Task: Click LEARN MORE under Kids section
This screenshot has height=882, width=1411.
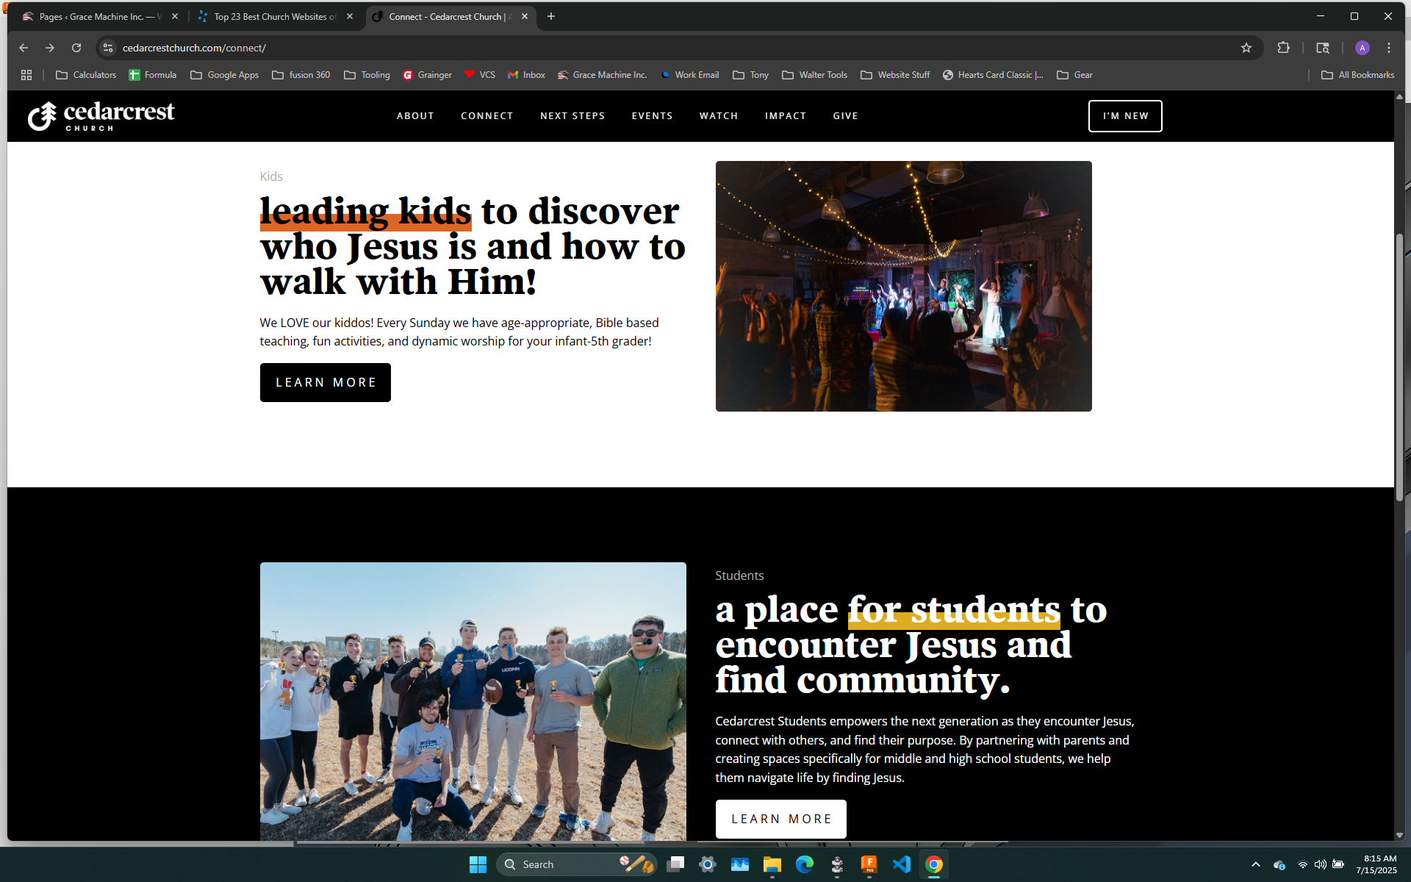Action: click(x=325, y=382)
